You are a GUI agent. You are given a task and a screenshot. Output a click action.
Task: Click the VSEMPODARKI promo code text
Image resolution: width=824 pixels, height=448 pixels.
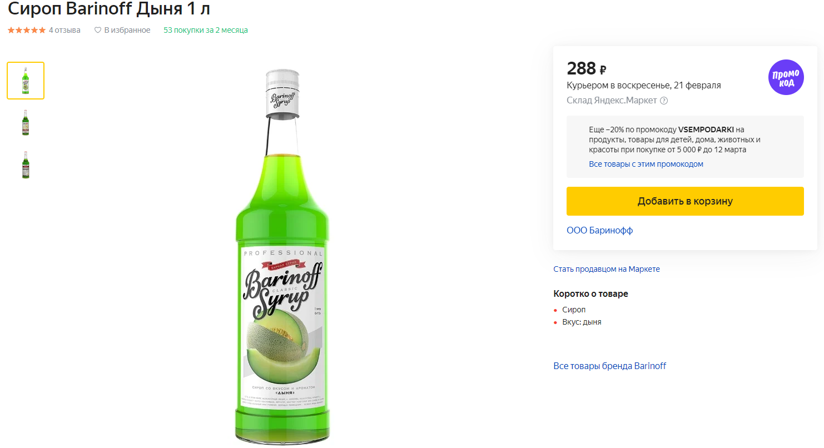click(x=706, y=130)
